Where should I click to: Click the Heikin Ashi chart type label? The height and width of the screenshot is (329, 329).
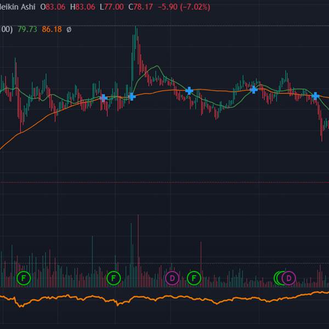(17, 7)
